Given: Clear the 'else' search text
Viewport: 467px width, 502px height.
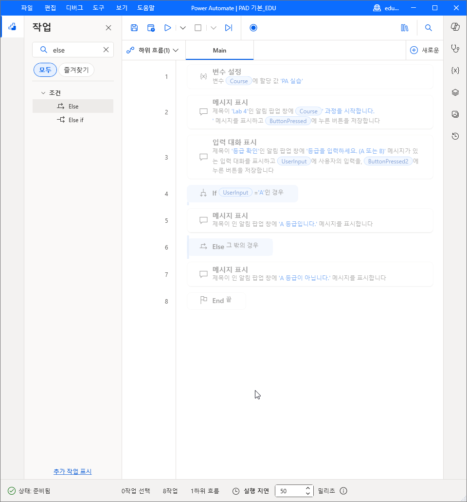Looking at the screenshot, I should click(106, 50).
